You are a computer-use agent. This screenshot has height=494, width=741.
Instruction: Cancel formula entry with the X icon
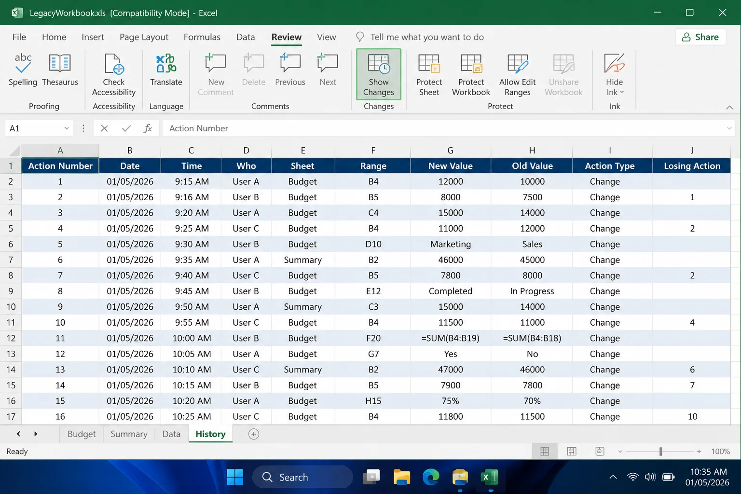pos(104,128)
